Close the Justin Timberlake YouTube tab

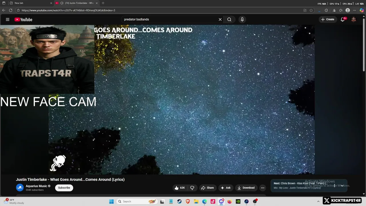click(97, 3)
